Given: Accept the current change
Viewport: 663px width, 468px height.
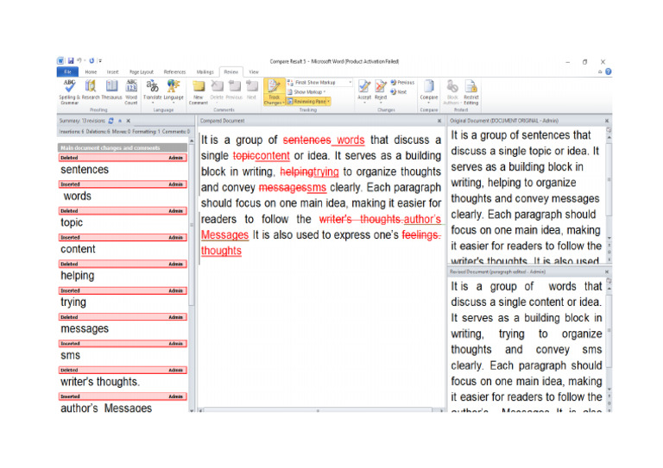Looking at the screenshot, I should pos(364,88).
